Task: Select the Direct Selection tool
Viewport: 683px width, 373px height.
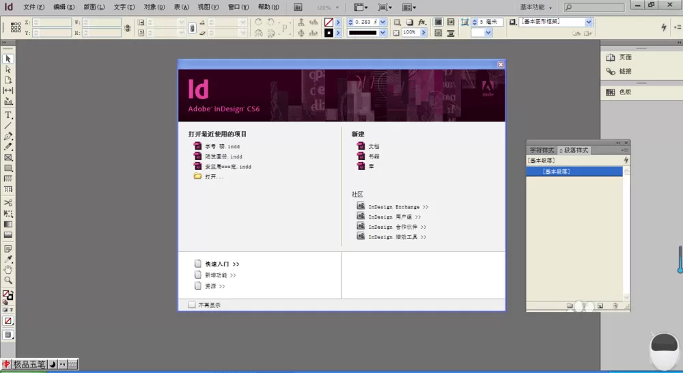Action: click(x=8, y=69)
